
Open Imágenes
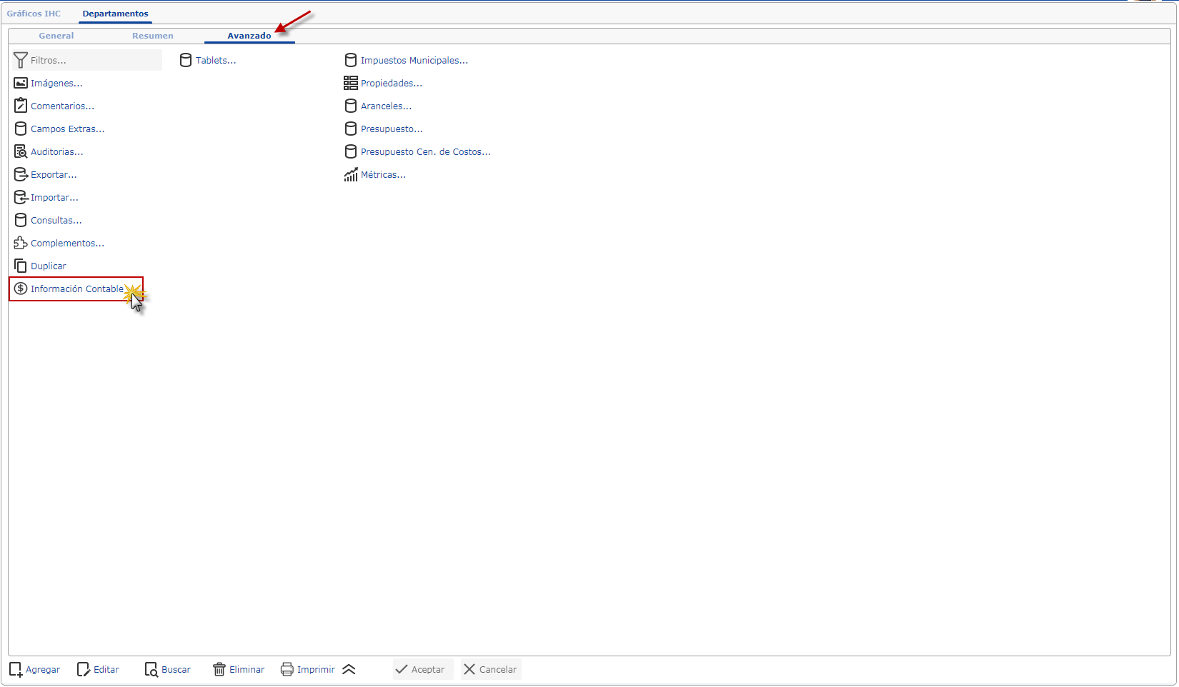pos(56,84)
